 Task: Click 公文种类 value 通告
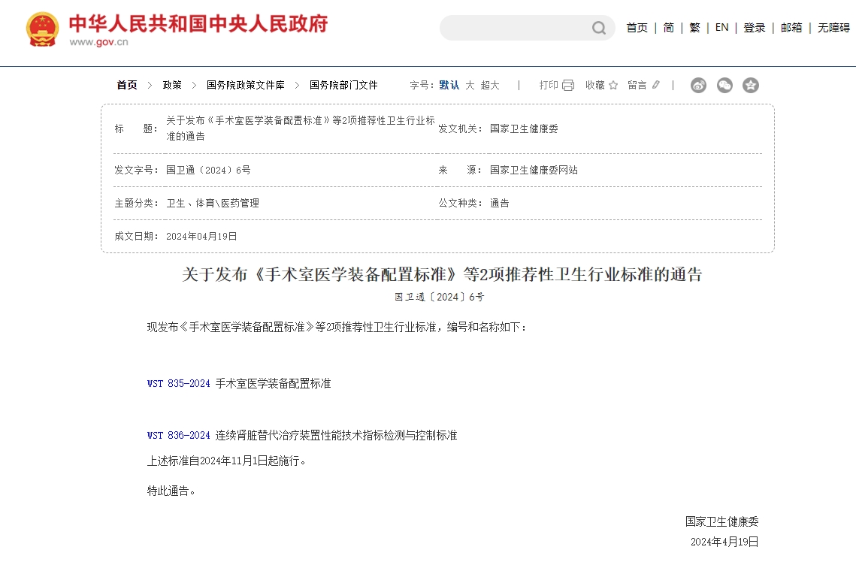coord(500,203)
